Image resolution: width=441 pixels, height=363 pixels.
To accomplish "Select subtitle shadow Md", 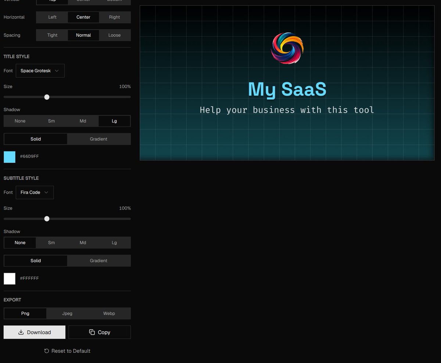I will click(83, 243).
